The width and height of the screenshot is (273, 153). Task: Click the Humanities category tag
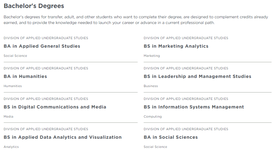[x=13, y=86]
